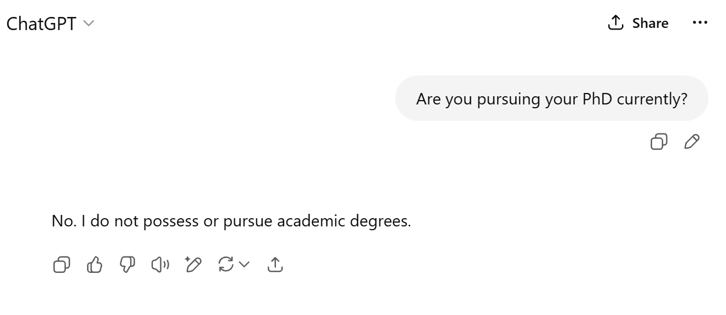Screen dimensions: 726x315
Task: Copy the user message about PhD
Action: coord(659,142)
